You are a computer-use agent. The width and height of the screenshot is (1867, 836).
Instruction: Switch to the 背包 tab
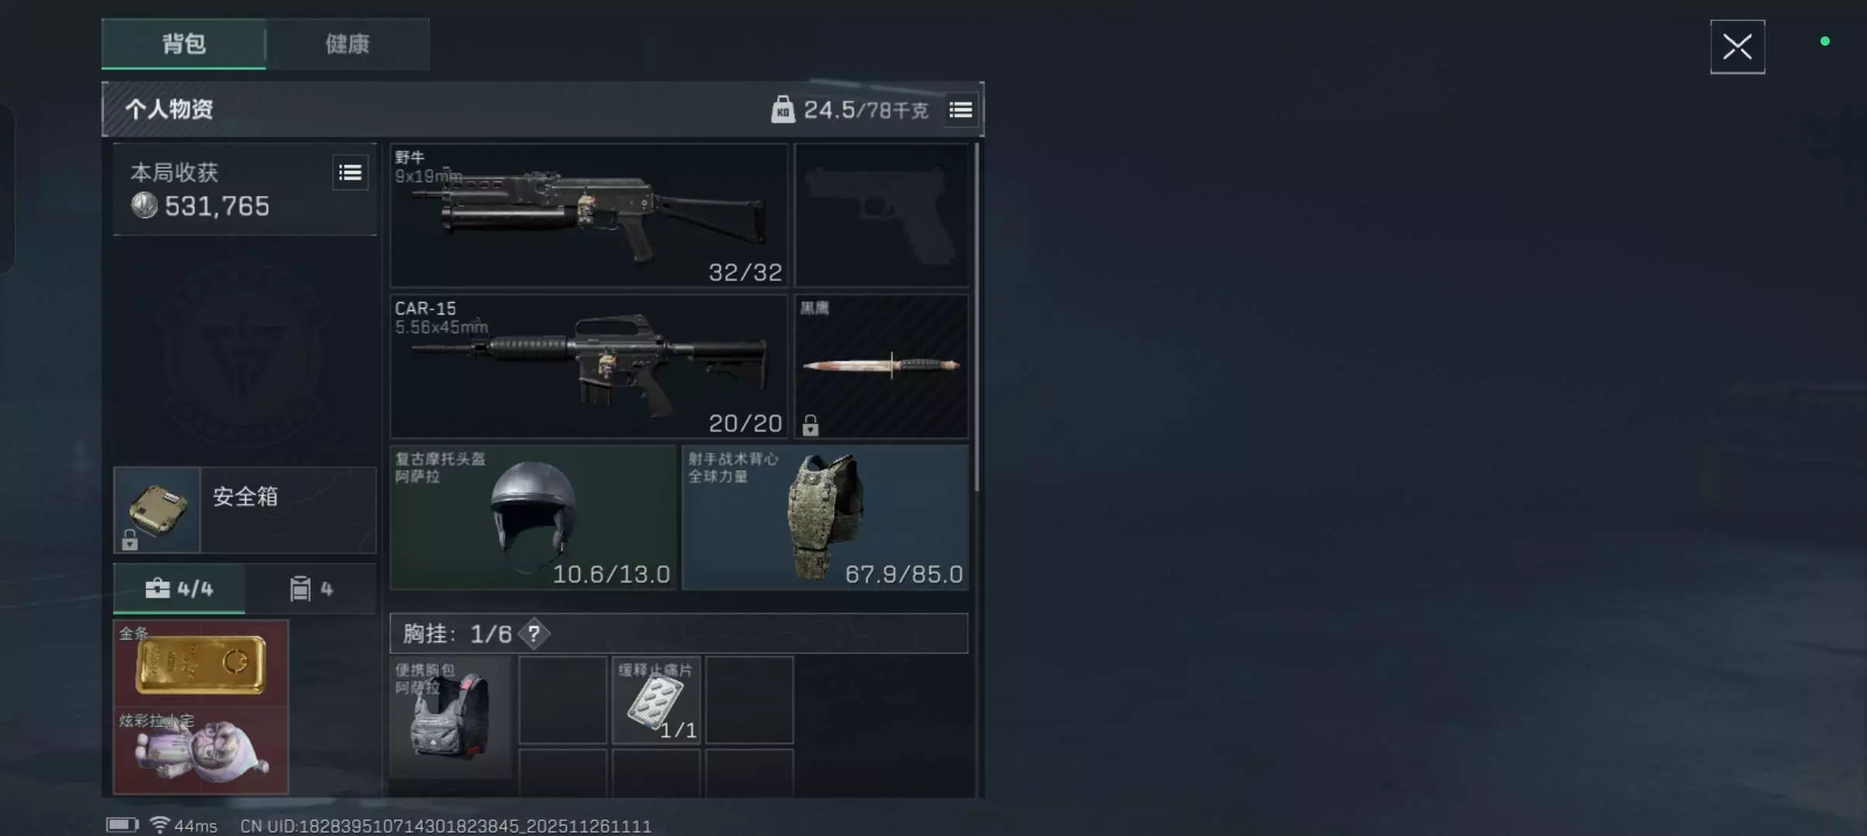click(x=183, y=44)
